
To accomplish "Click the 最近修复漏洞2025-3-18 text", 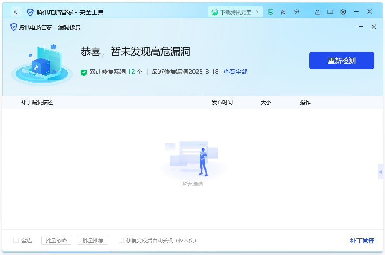I will tap(185, 72).
